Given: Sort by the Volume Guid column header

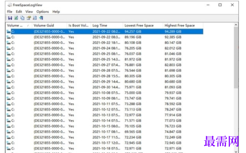Looking at the screenshot, I should click(x=50, y=25).
